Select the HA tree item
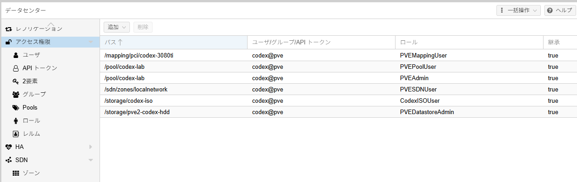Screen dimensions: 577x182 [x=50, y=147]
